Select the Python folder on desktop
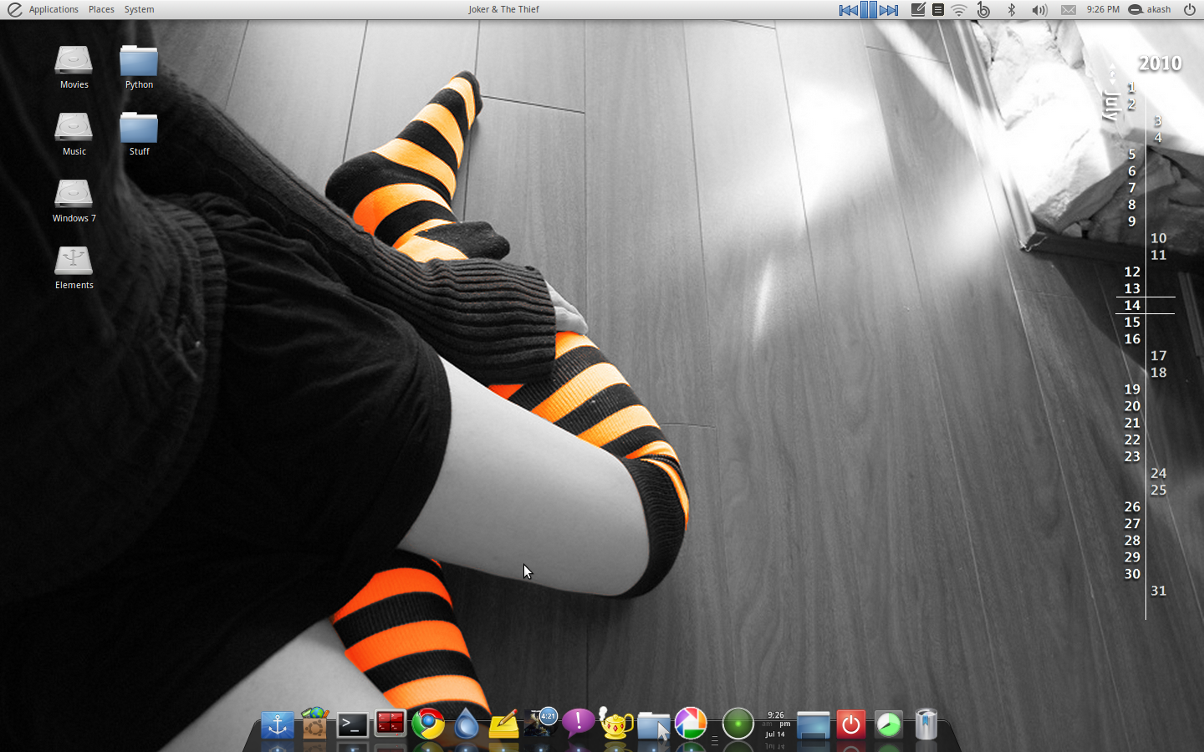The image size is (1204, 752). pos(139,67)
